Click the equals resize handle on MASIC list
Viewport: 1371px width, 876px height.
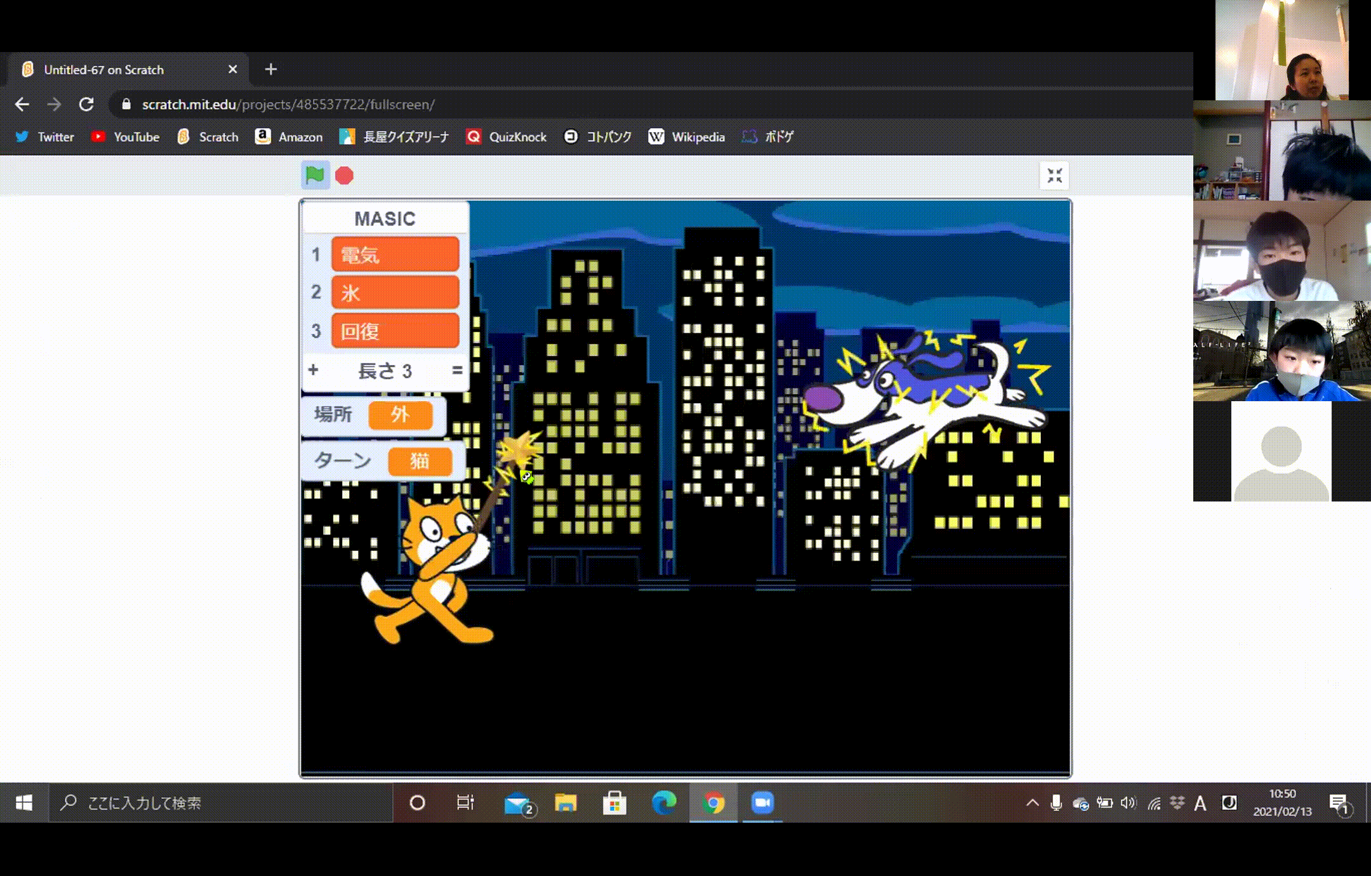point(457,370)
